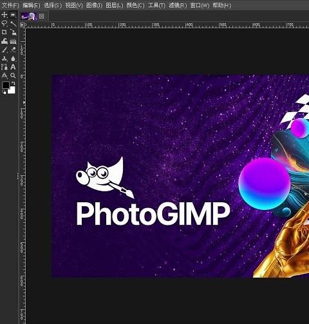Image resolution: width=309 pixels, height=324 pixels.
Task: Open the 图层(L) layer menu
Action: 115,5
